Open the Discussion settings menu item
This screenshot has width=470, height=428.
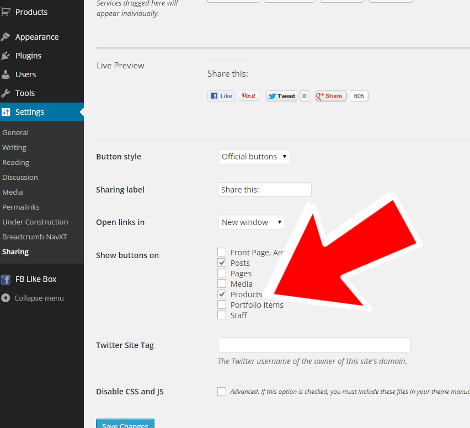click(20, 177)
